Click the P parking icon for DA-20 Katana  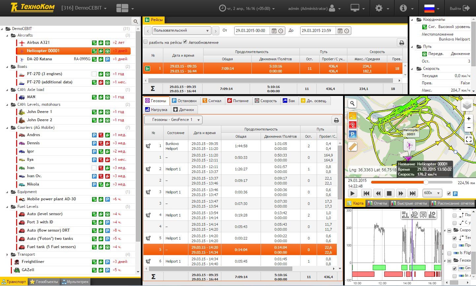point(107,59)
